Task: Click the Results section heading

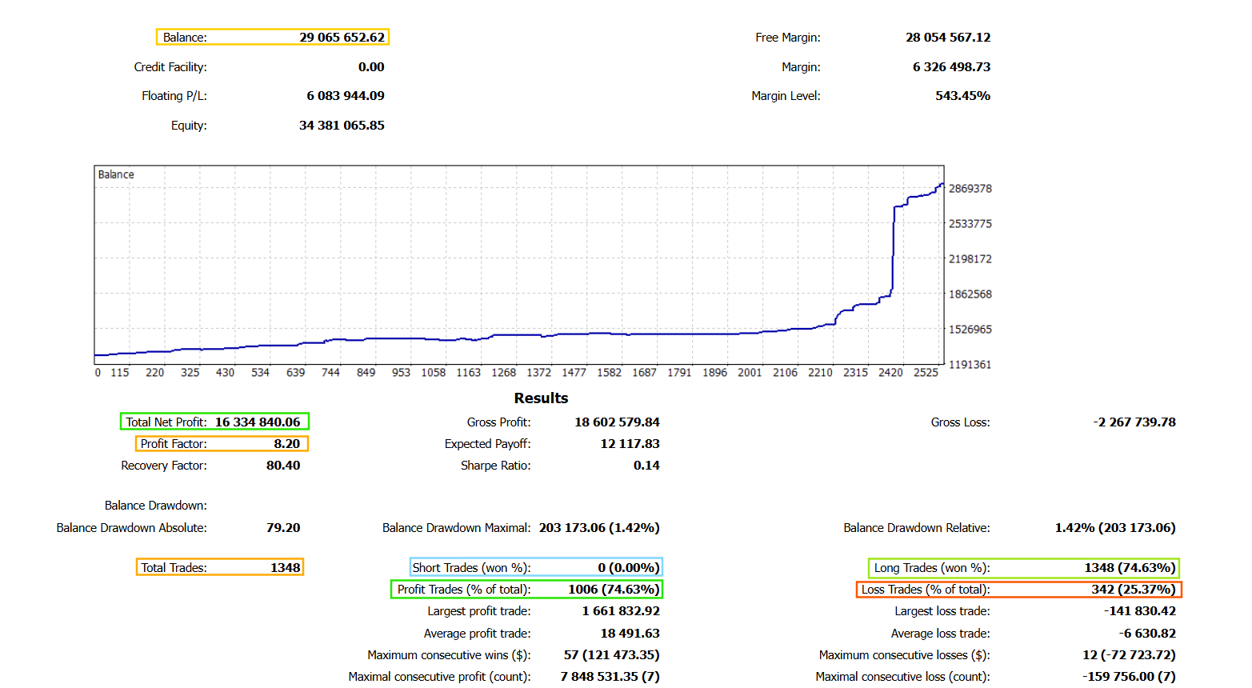Action: click(541, 398)
